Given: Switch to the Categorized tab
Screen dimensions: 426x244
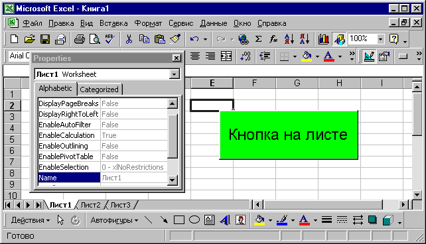Looking at the screenshot, I should (x=99, y=90).
